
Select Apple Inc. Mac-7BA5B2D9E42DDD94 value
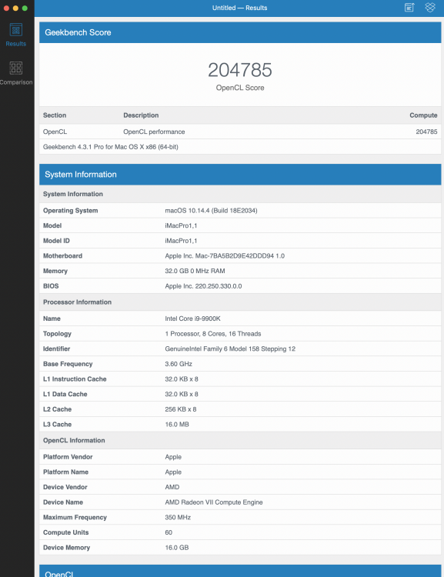(x=225, y=255)
